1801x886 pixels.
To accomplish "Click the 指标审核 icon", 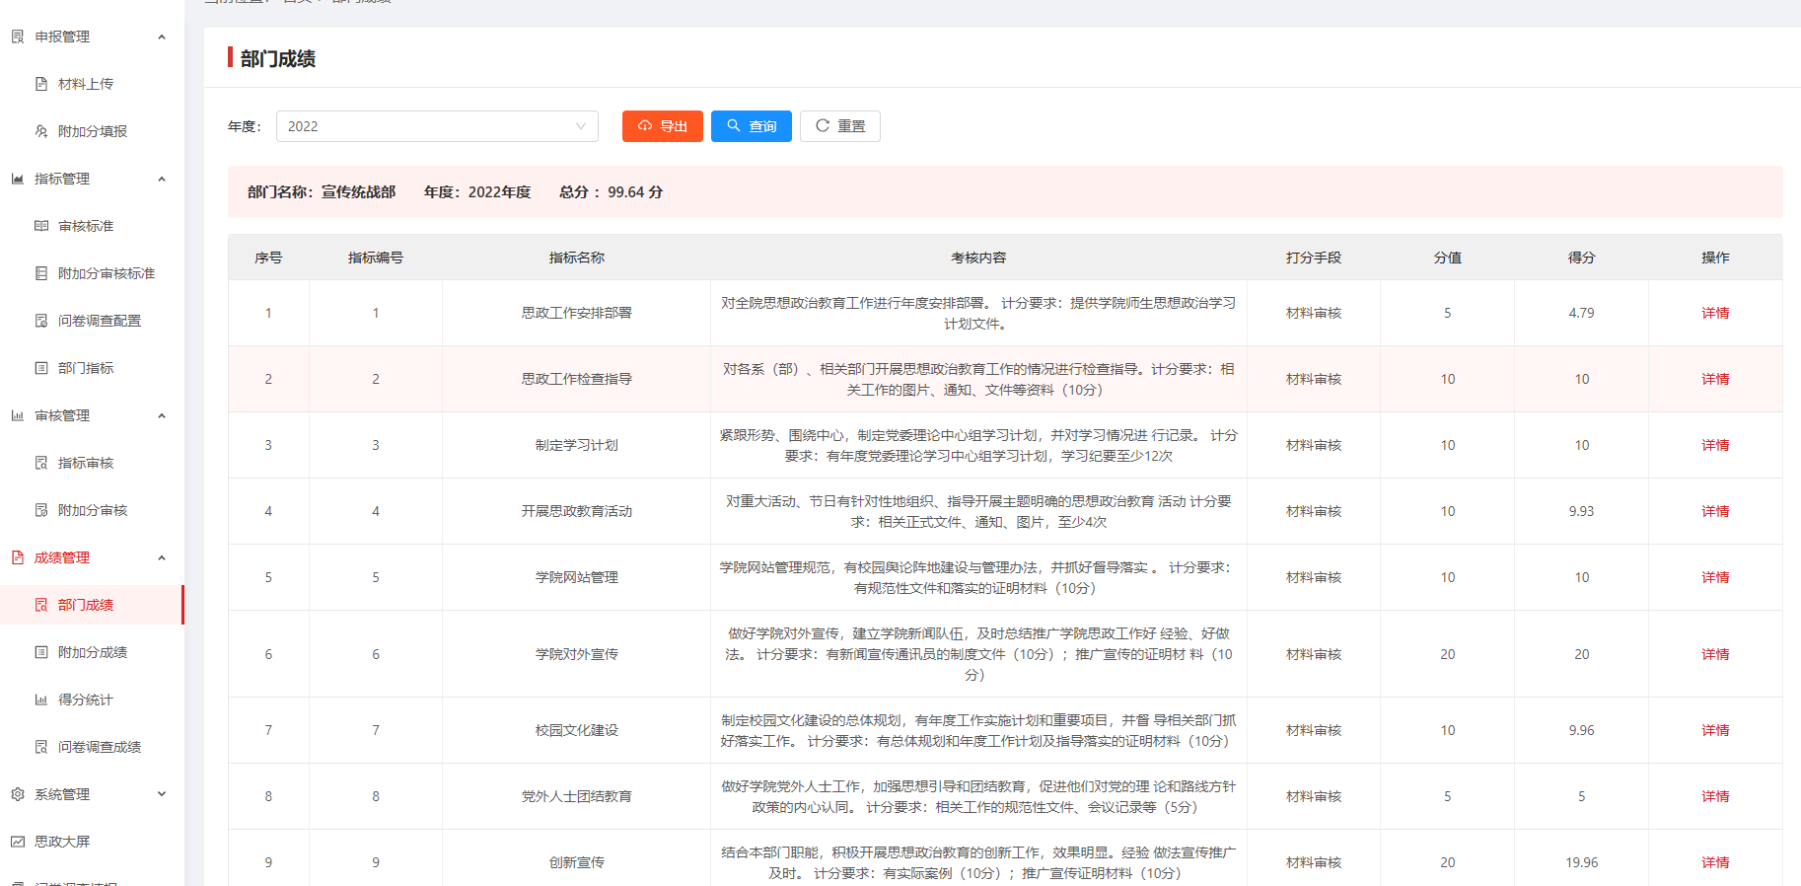I will (41, 463).
